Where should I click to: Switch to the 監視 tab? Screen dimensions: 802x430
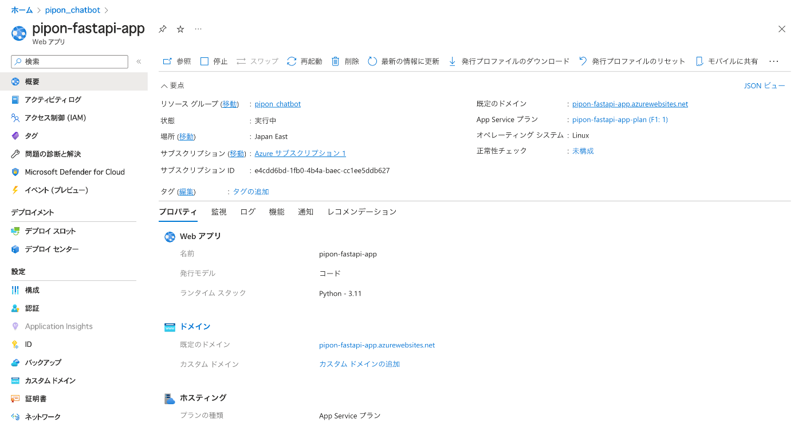pos(219,212)
